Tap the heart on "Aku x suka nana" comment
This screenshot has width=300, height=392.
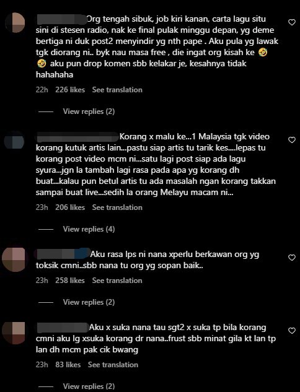[x=292, y=331]
